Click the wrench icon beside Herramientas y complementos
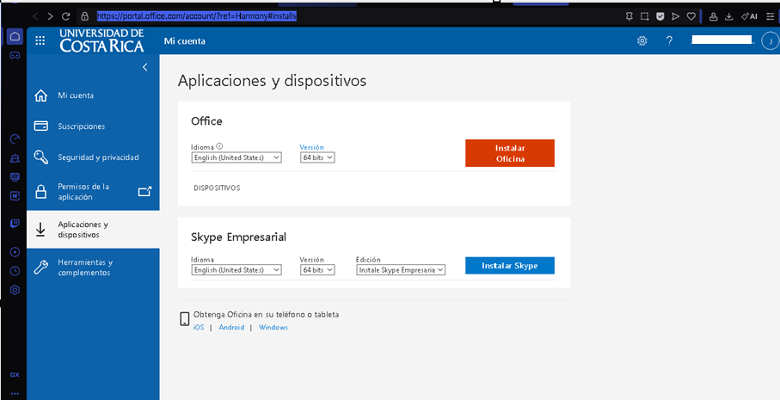The image size is (780, 400). pyautogui.click(x=40, y=268)
